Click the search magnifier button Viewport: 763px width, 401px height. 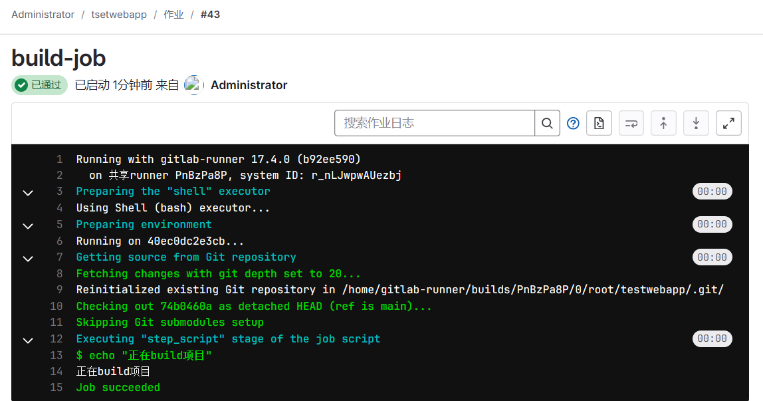click(x=547, y=123)
